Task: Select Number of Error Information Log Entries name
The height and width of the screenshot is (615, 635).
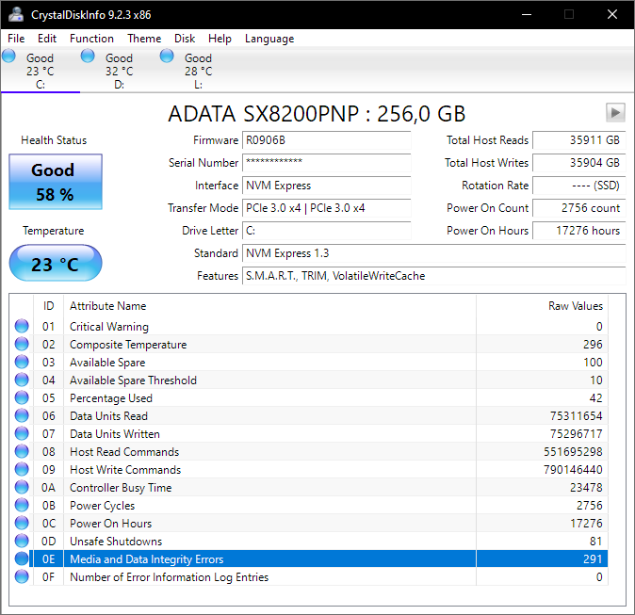Action: 169,577
